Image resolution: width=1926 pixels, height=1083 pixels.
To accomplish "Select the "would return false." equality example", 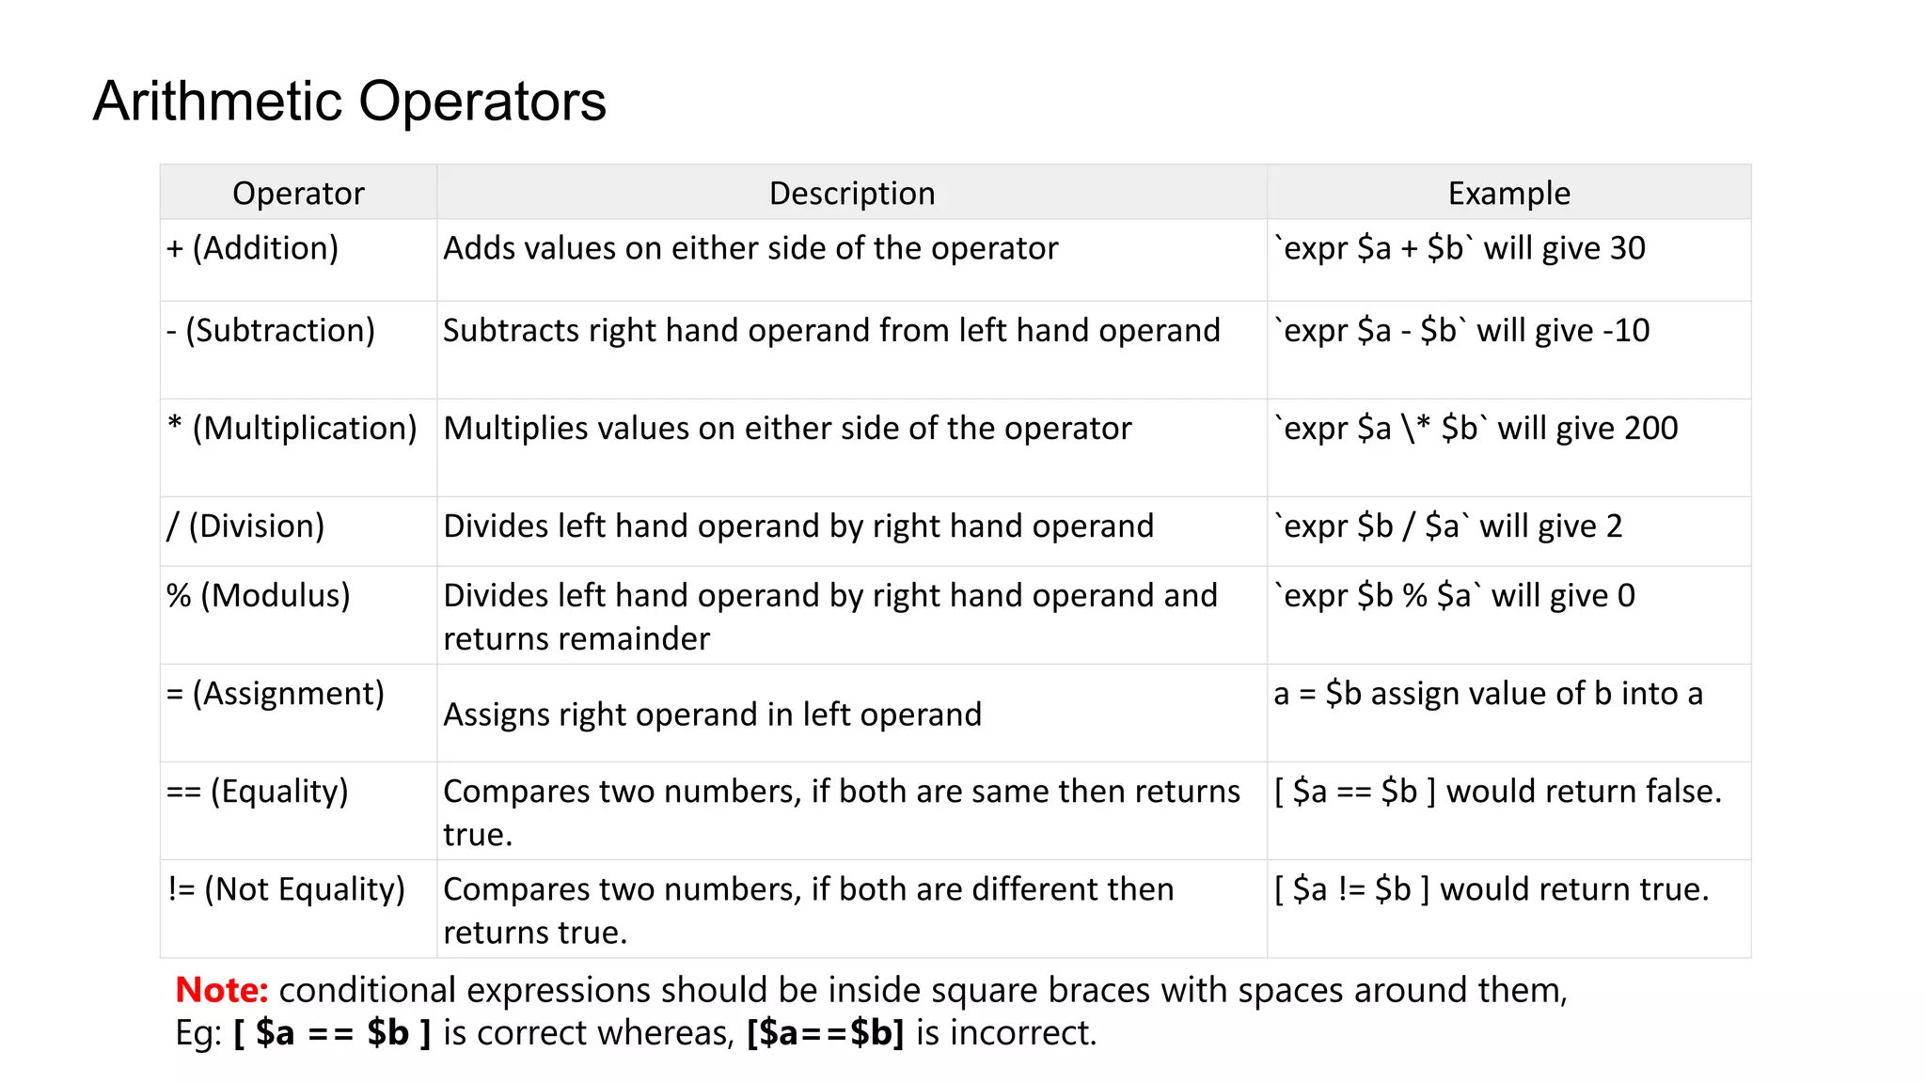I will coord(1584,792).
